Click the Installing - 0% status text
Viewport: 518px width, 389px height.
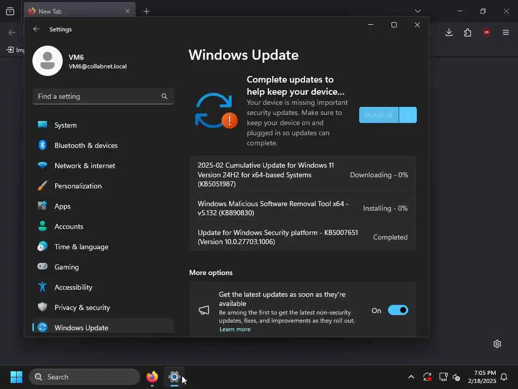385,208
